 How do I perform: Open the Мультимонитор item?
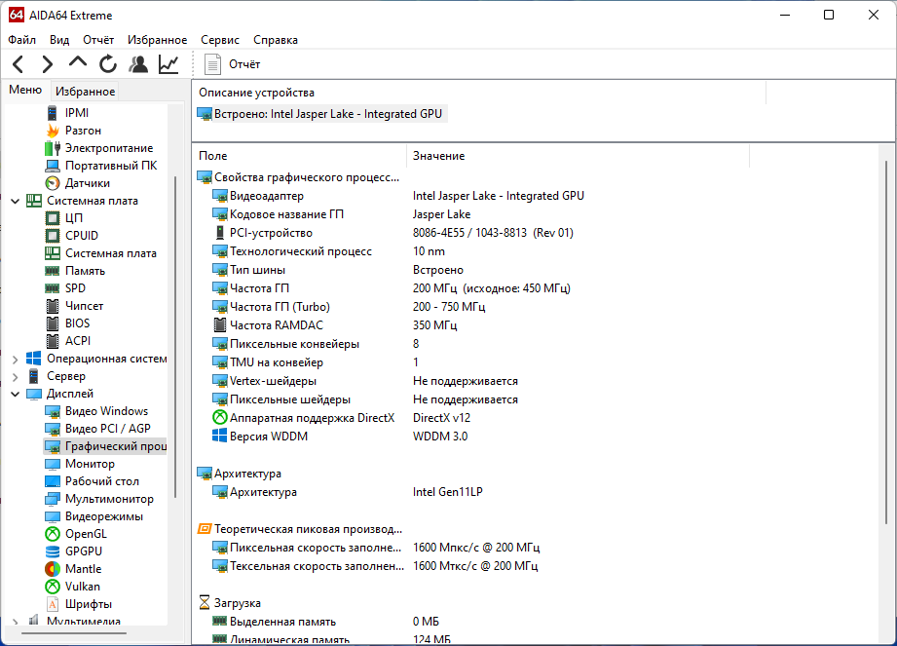click(x=99, y=499)
